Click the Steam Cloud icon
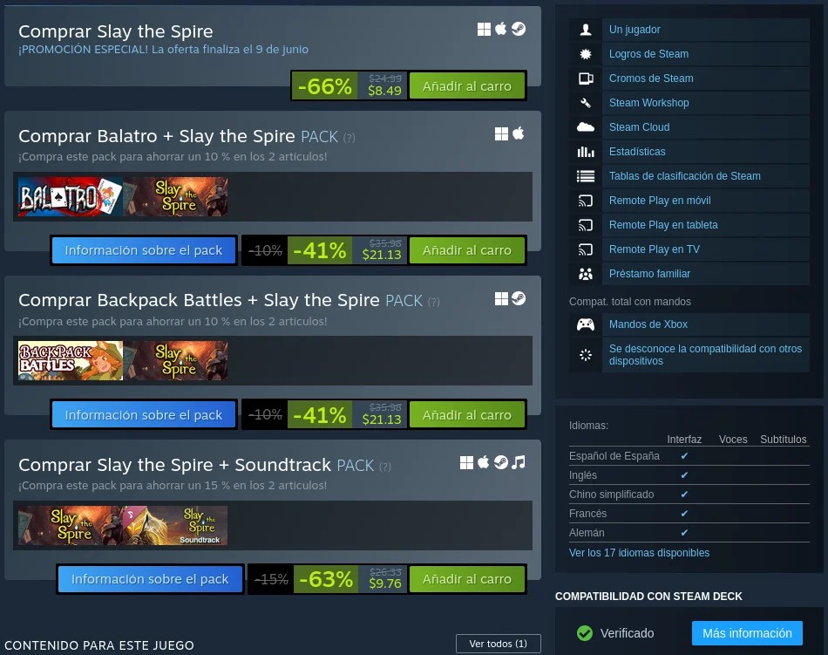Image resolution: width=828 pixels, height=655 pixels. (585, 127)
